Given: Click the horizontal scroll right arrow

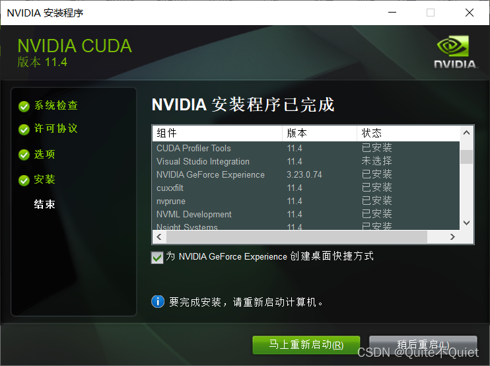Looking at the screenshot, I should [452, 237].
